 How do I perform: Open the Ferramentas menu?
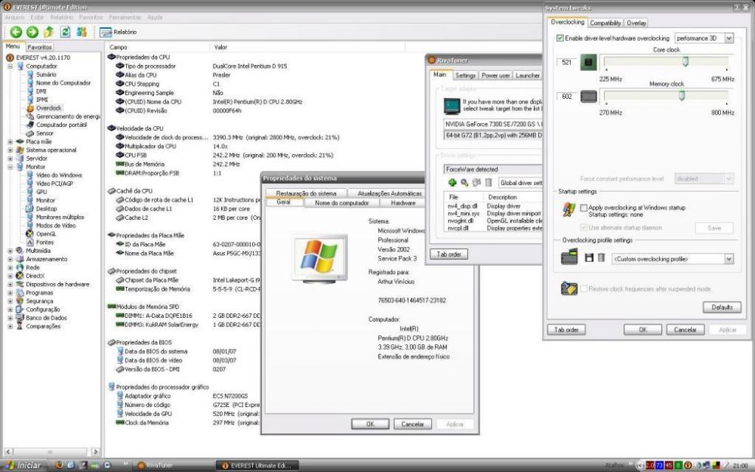125,17
